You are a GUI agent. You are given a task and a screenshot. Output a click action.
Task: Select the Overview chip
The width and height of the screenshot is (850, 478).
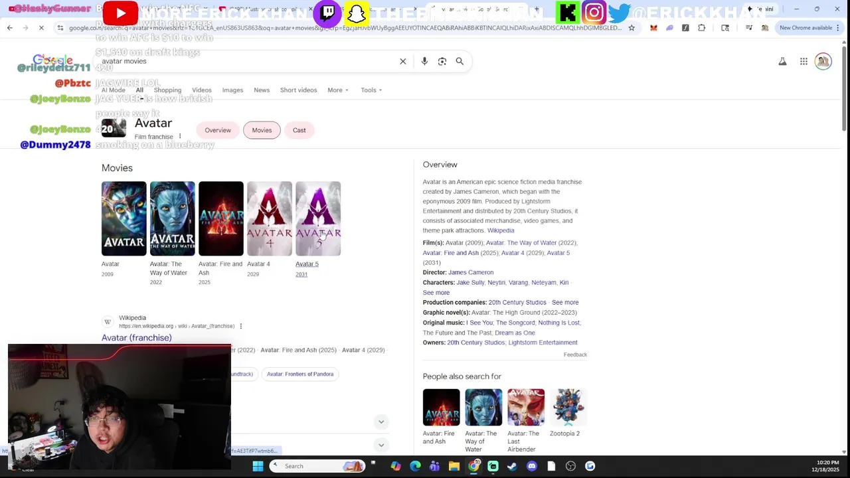coord(218,130)
